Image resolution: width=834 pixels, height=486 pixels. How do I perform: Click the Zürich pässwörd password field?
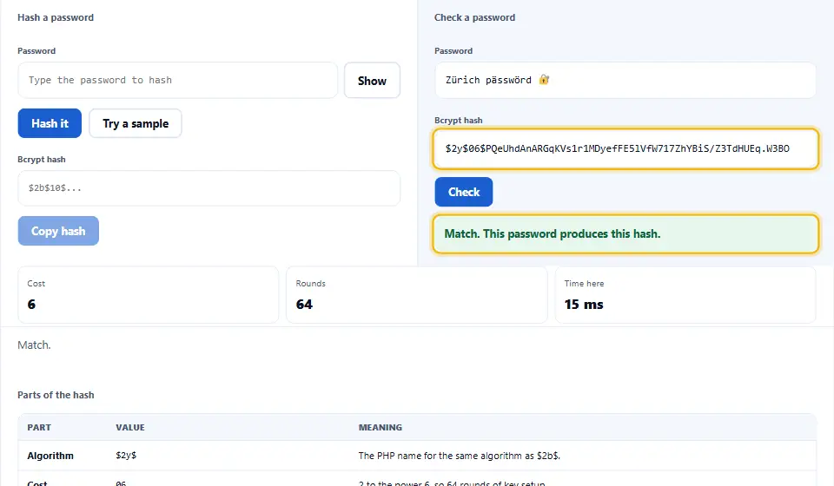pyautogui.click(x=625, y=80)
